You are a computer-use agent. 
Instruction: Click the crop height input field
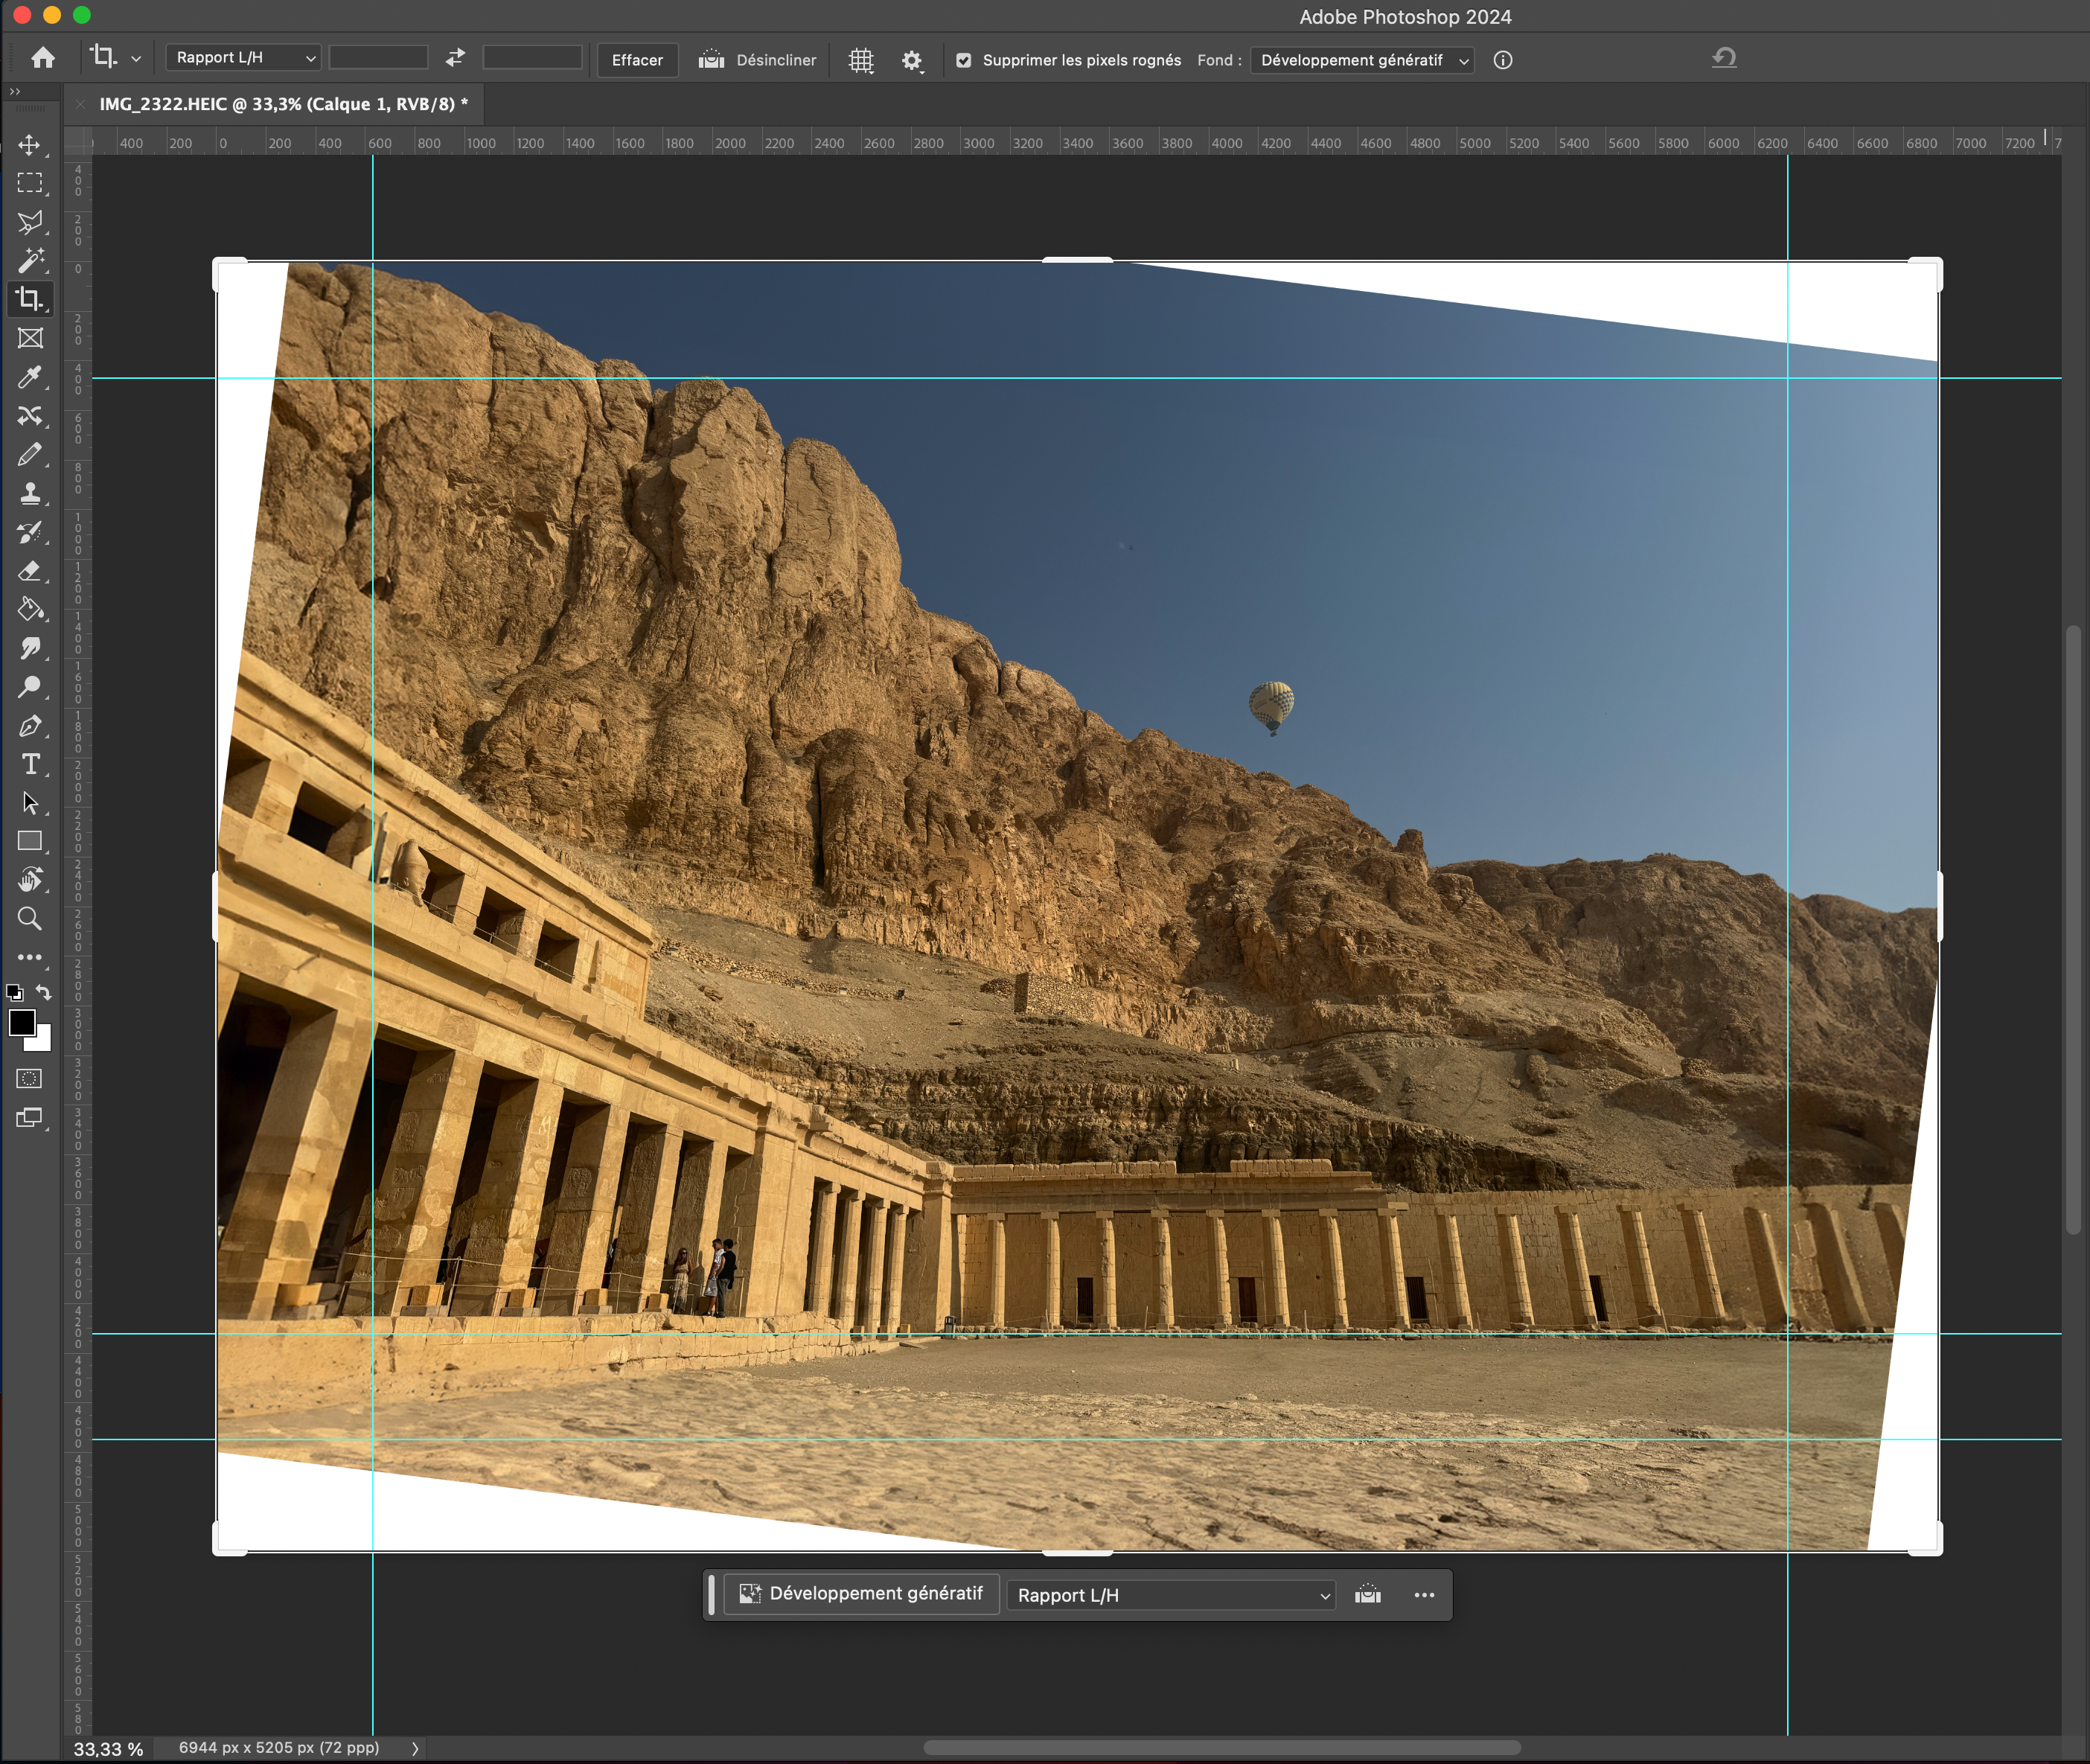coord(532,58)
